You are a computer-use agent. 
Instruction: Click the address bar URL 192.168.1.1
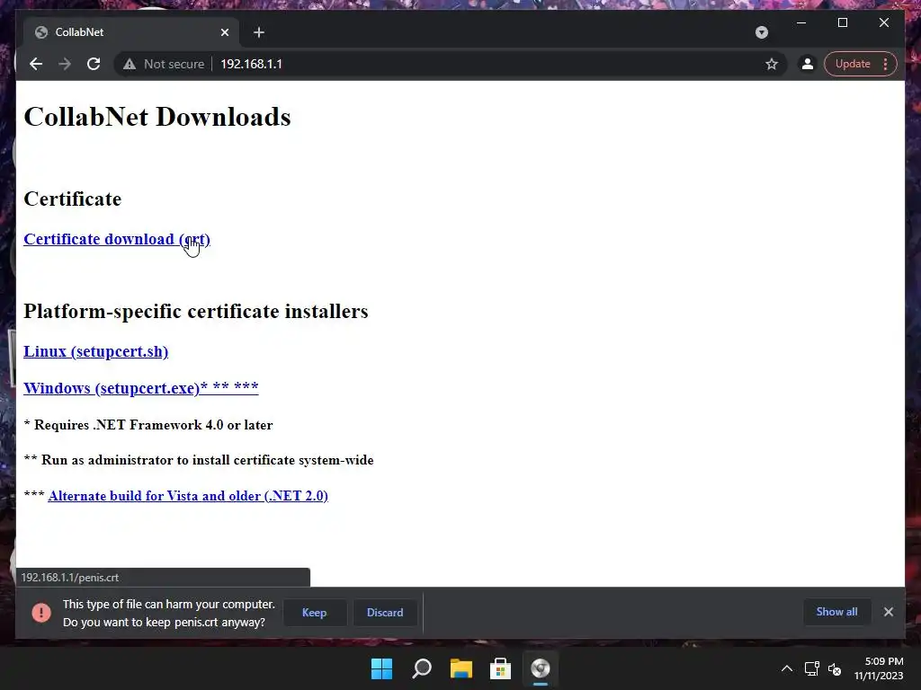click(252, 64)
